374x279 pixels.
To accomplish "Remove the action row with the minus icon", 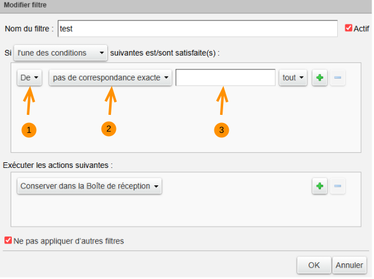I will (337, 186).
